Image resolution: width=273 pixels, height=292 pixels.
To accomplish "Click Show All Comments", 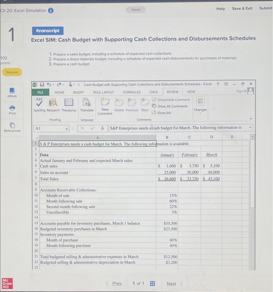I will point(170,106).
